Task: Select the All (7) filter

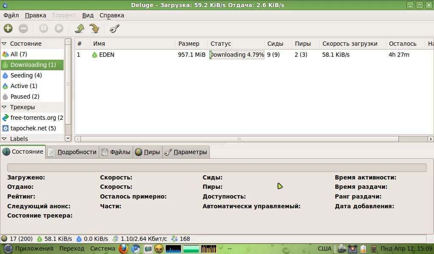Action: (32, 54)
